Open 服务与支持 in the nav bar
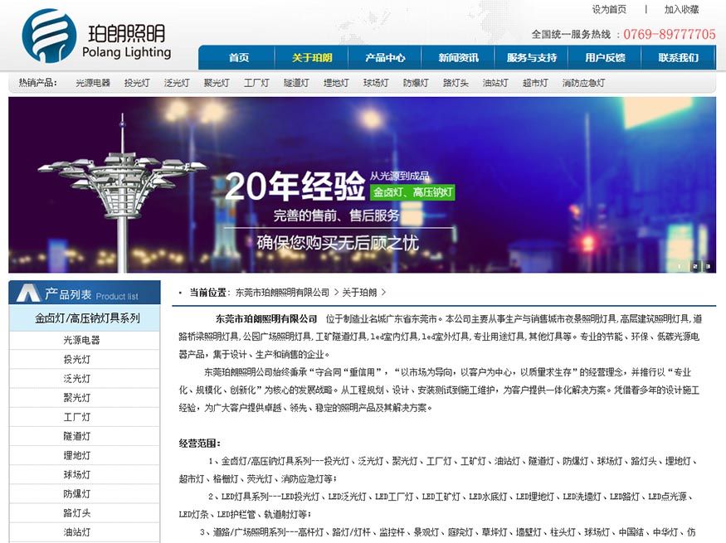Screen dimensions: 726x543 point(532,58)
